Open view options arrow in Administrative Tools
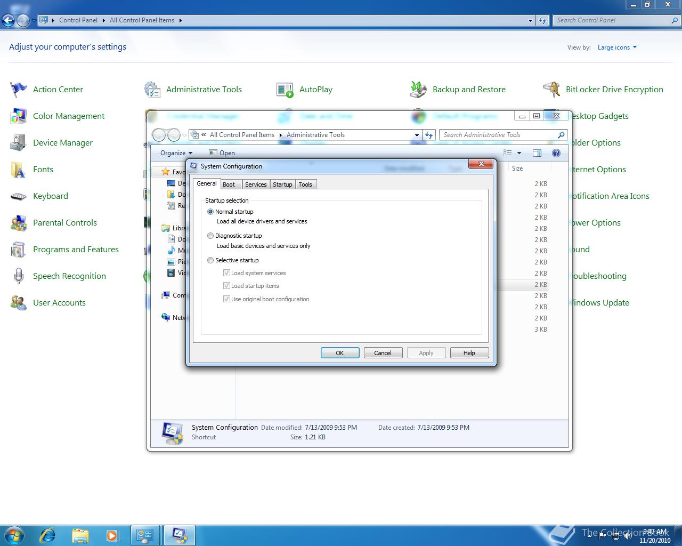 tap(519, 153)
